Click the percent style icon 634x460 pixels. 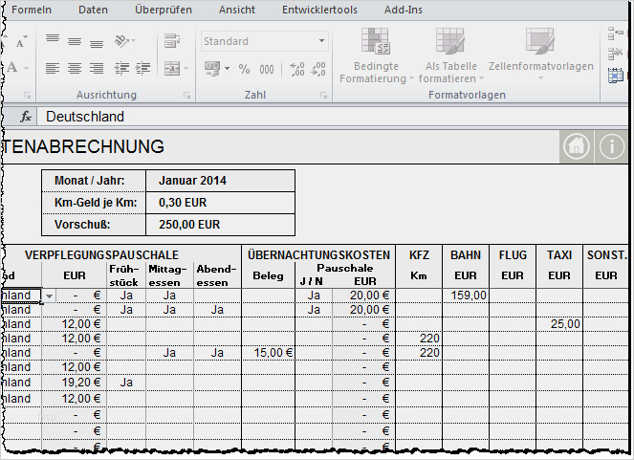(244, 69)
